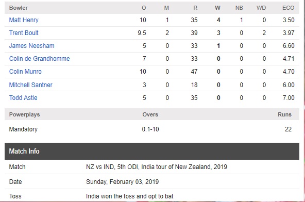Click the ECO column header
This screenshot has height=202, width=305.
coord(289,8)
